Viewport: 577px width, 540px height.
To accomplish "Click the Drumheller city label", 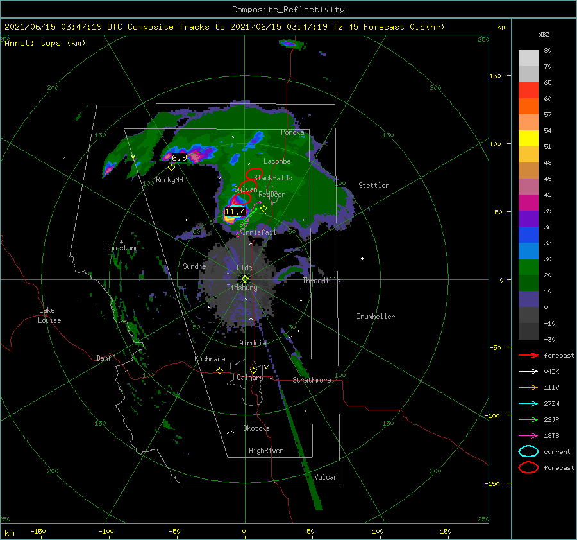I will (376, 317).
